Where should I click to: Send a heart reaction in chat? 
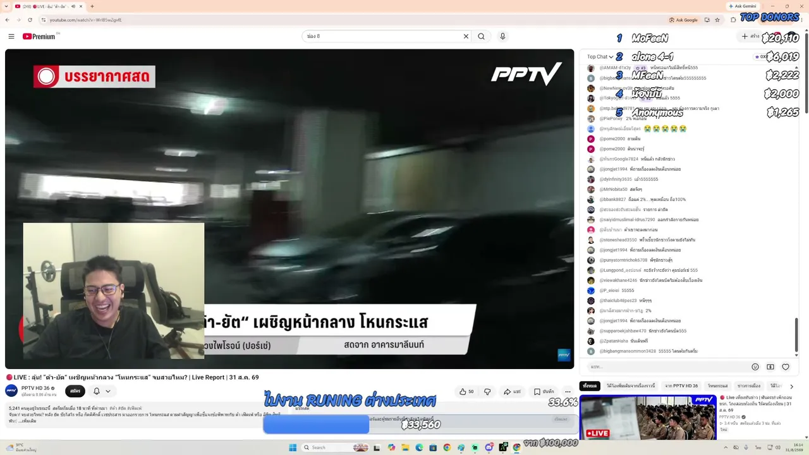tap(786, 367)
